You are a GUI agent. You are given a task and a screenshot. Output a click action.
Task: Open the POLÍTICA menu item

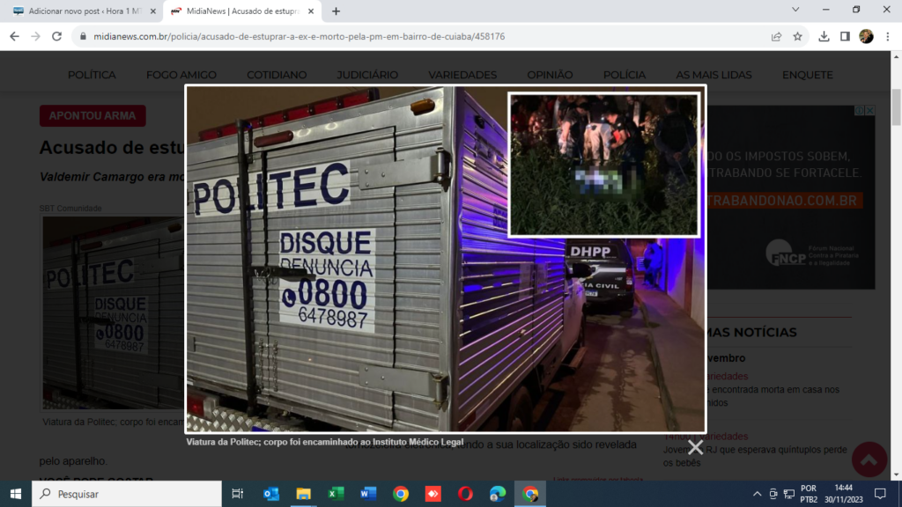coord(92,75)
